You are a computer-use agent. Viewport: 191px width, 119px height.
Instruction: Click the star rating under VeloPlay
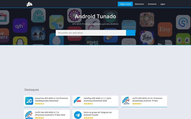[88, 104]
